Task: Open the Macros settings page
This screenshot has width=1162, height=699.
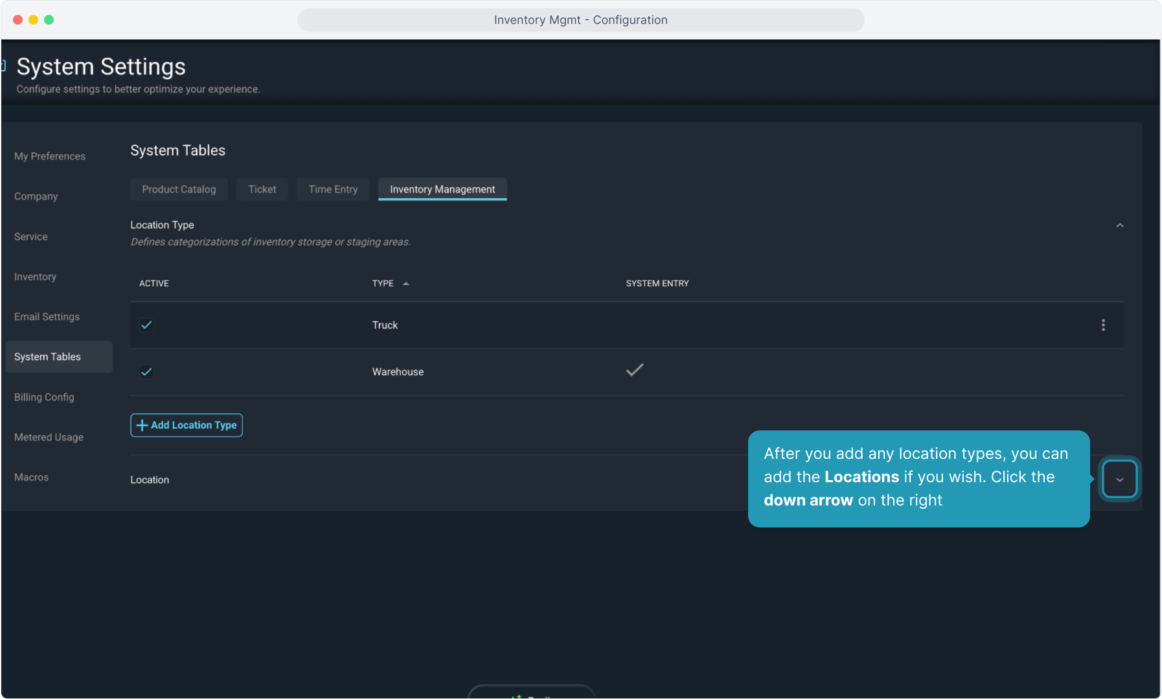Action: tap(32, 477)
